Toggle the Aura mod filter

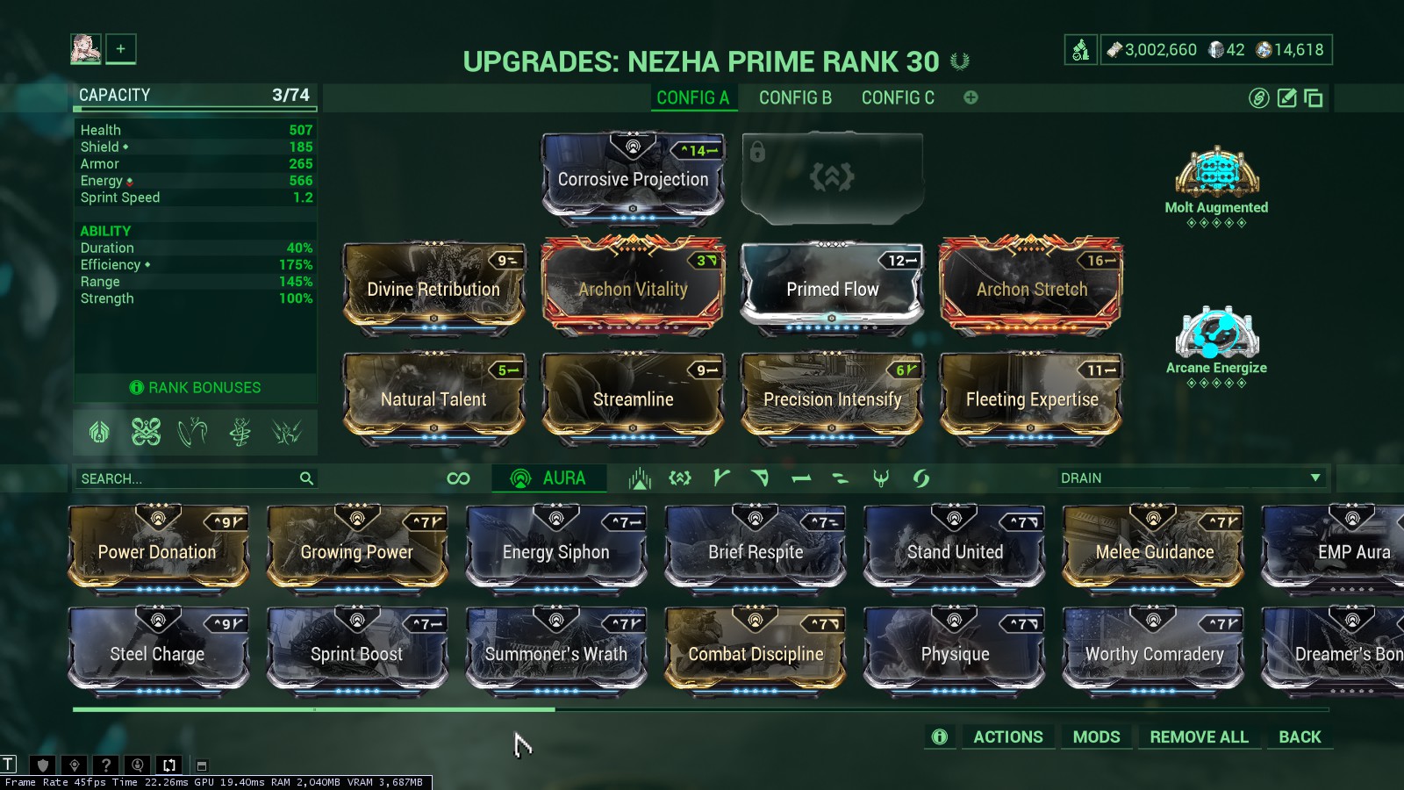tap(548, 478)
